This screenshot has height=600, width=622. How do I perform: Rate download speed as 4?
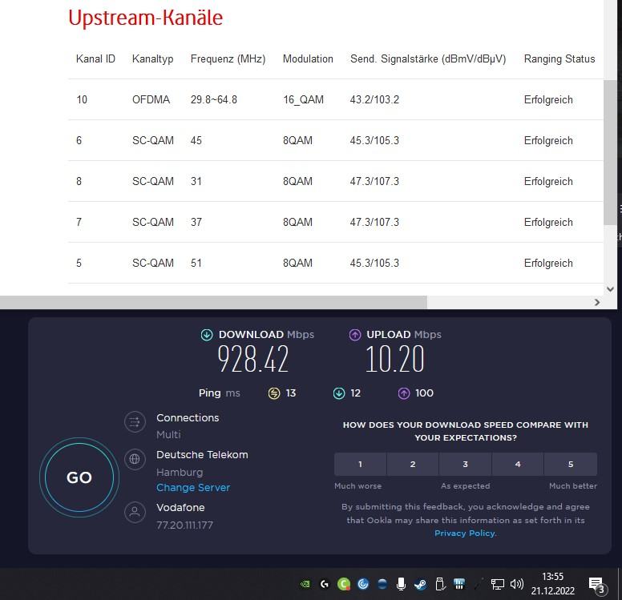click(x=518, y=464)
